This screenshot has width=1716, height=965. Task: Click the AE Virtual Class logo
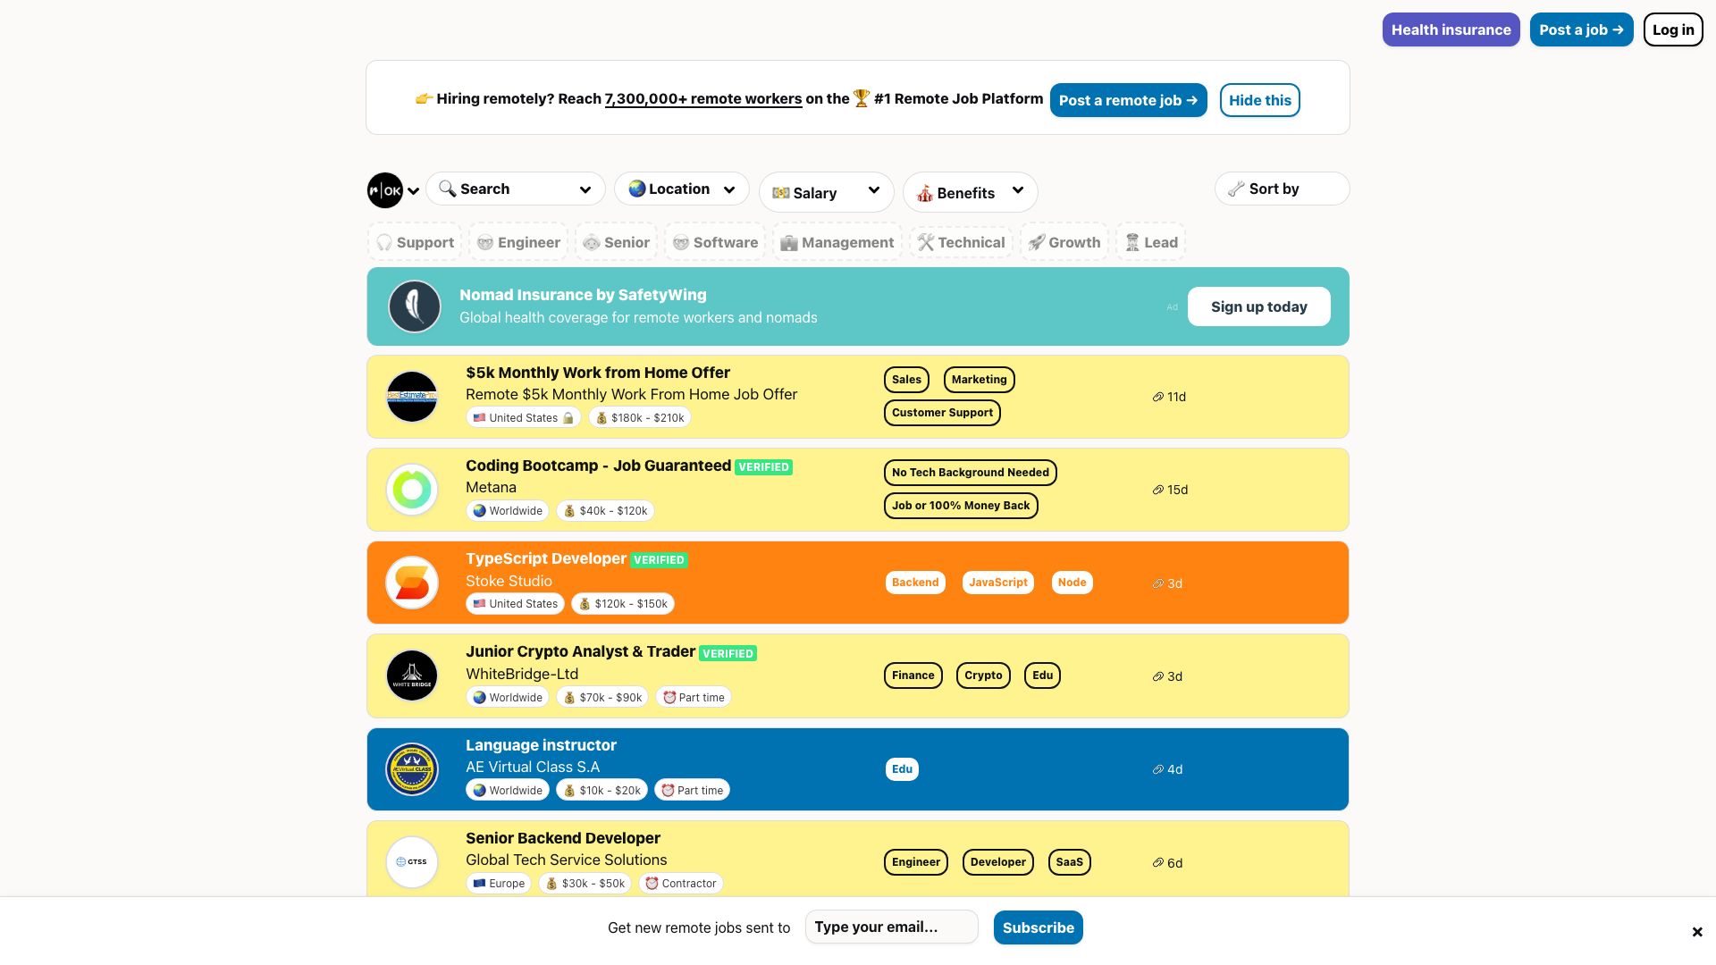[x=411, y=768]
